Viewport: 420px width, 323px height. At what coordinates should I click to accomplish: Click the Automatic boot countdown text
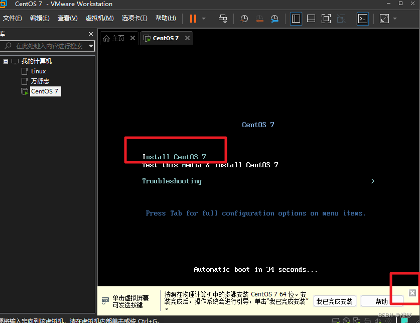[x=255, y=269]
